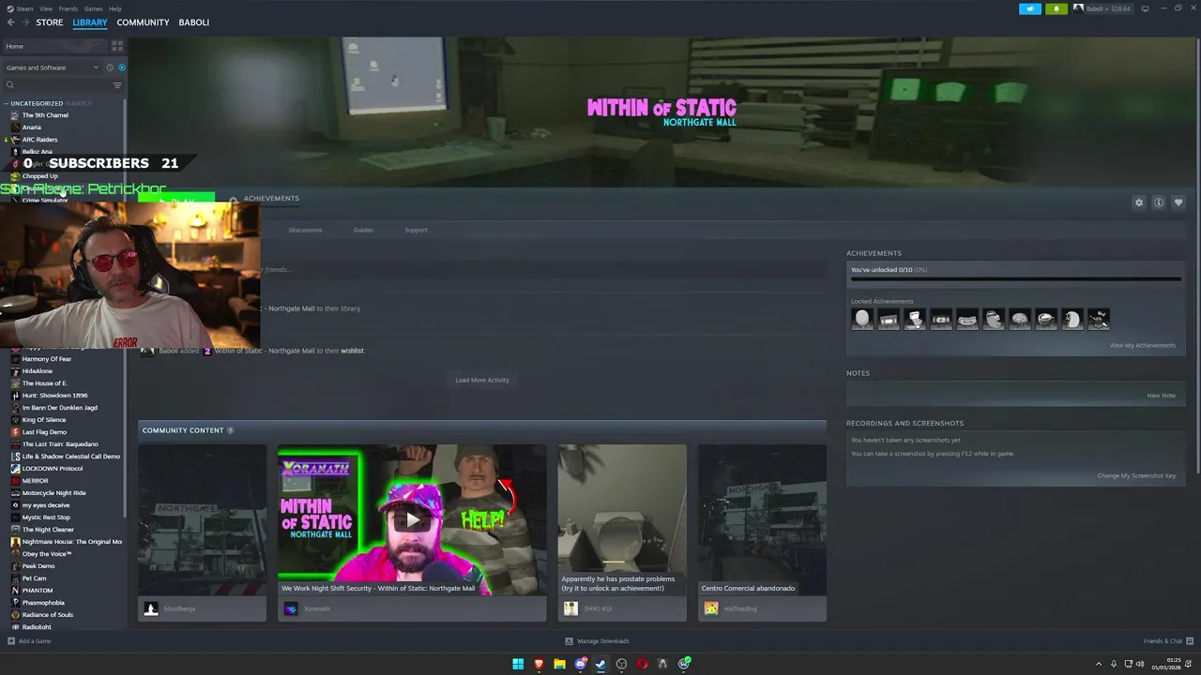
Task: Go forward with the right arrow
Action: coord(24,22)
